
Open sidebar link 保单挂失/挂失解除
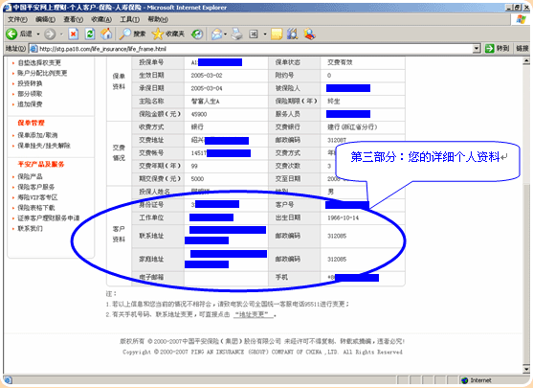pyautogui.click(x=44, y=146)
